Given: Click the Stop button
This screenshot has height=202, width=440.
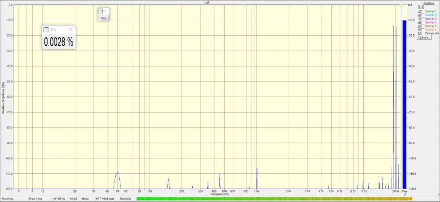Looking at the screenshot, I should [103, 18].
